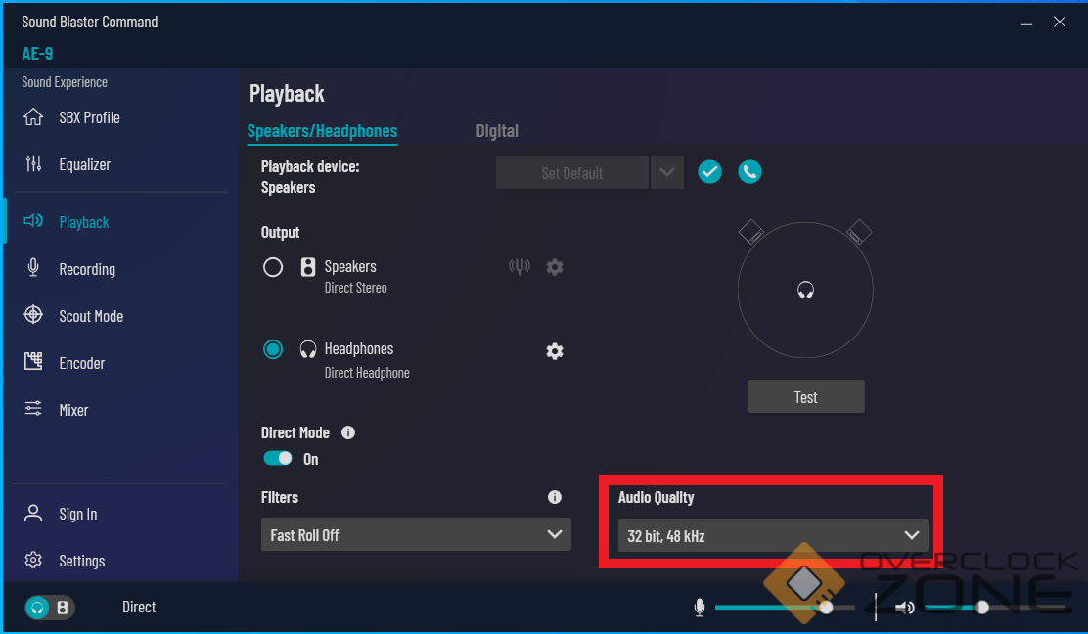
Task: Click the Headphones settings gear icon
Action: (x=555, y=351)
